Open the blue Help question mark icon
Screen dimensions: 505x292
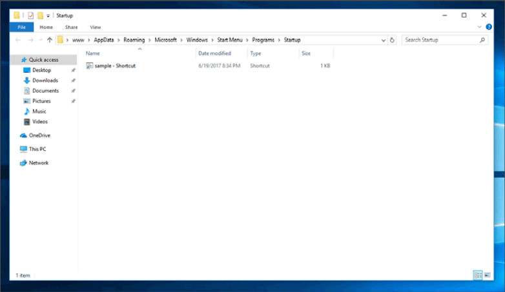pos(488,27)
